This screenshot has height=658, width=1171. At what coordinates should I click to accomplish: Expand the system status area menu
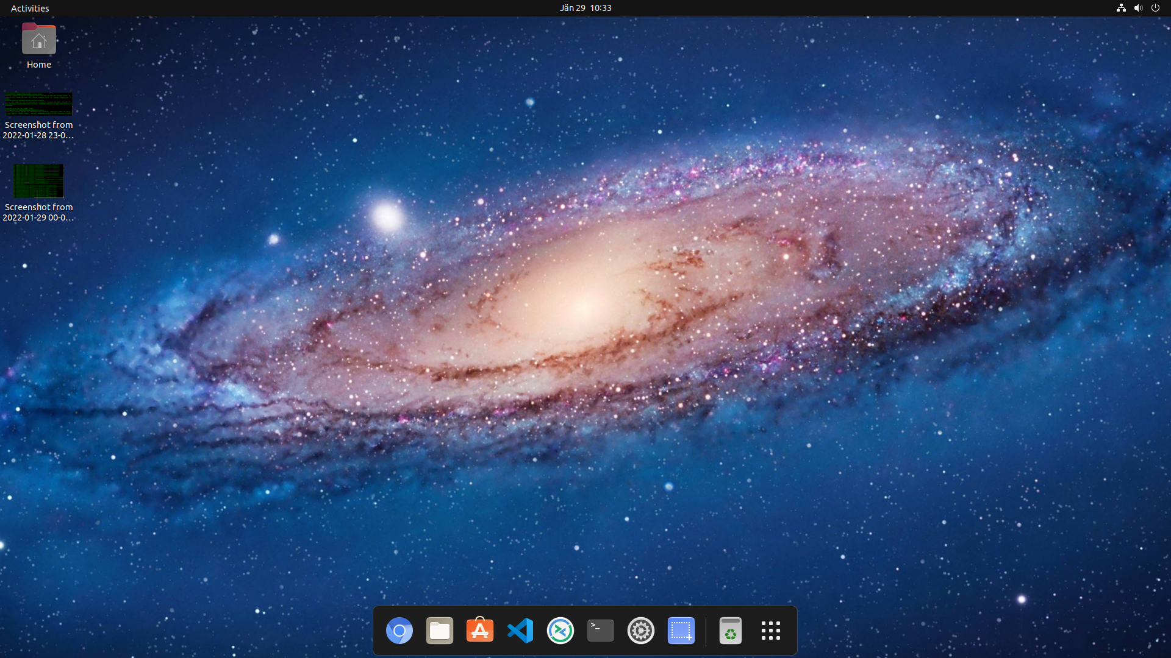click(1138, 8)
